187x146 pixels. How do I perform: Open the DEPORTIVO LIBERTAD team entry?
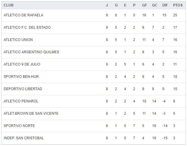23,89
